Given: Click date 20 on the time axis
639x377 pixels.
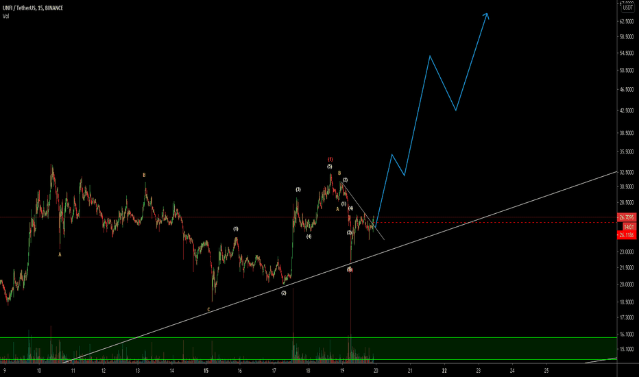Looking at the screenshot, I should (376, 370).
